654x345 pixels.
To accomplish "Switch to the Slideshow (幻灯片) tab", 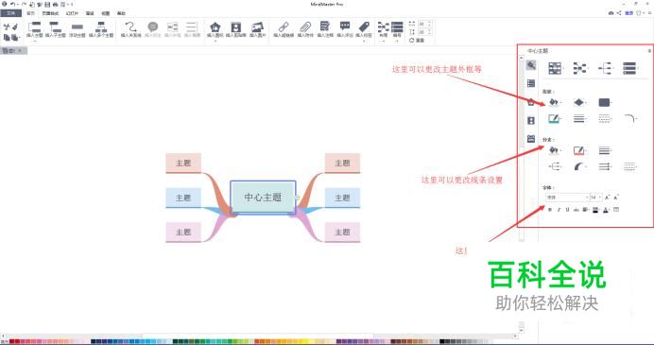I will pos(72,13).
